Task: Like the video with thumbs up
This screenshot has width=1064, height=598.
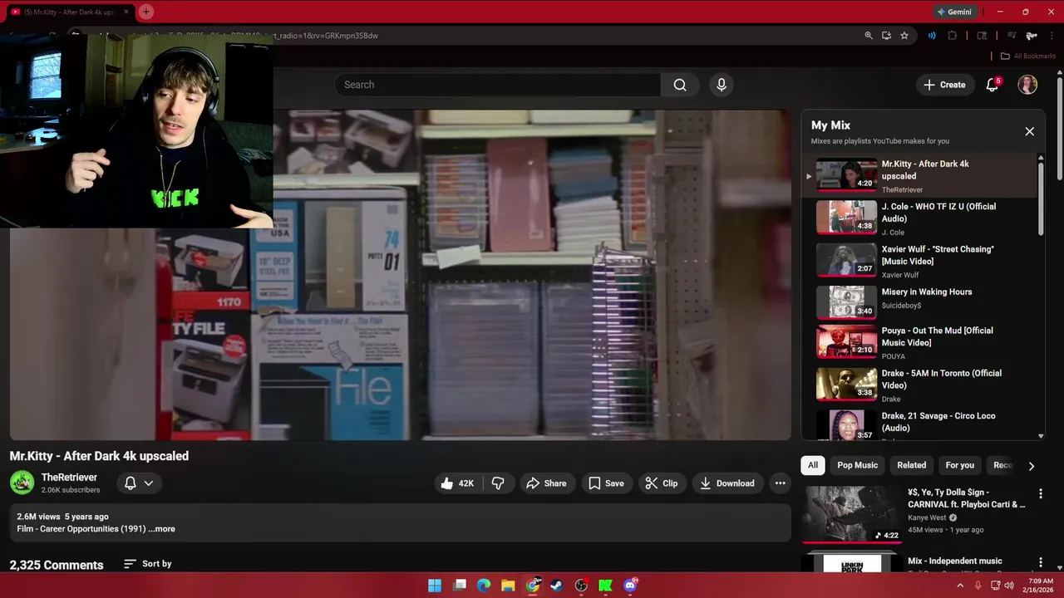Action: click(456, 483)
